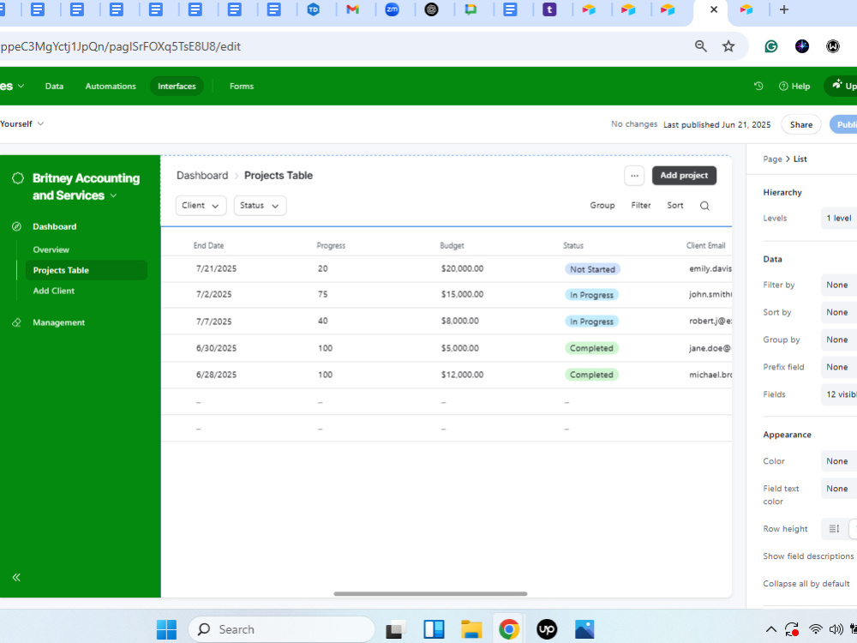The height and width of the screenshot is (643, 857).
Task: Close the active browser tab
Action: coord(713,9)
